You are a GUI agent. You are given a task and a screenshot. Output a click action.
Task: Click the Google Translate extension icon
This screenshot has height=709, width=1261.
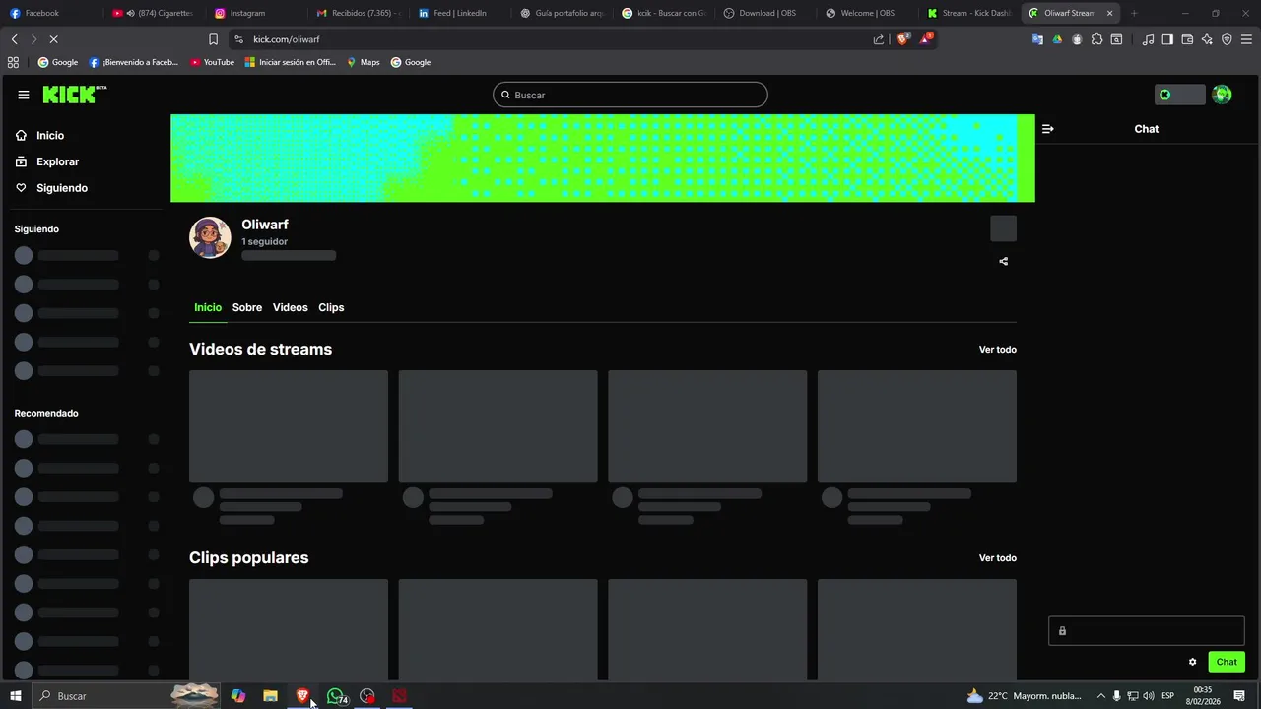tap(1037, 39)
